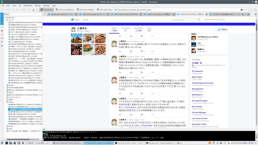Stop loading the page
Viewport: 258px width, 145px height.
pyautogui.click(x=29, y=10)
